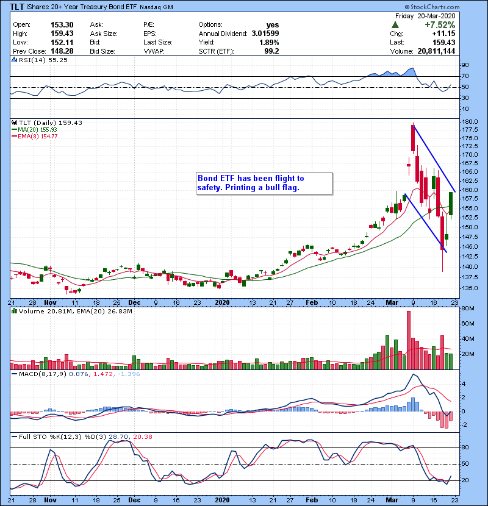This screenshot has width=488, height=506.
Task: Click the 180.0 price scale label
Action: [x=470, y=122]
